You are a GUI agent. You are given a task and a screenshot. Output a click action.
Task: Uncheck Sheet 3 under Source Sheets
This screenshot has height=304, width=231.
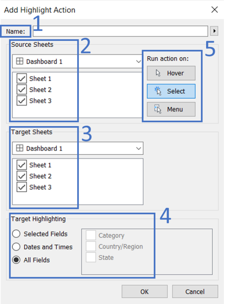point(21,101)
